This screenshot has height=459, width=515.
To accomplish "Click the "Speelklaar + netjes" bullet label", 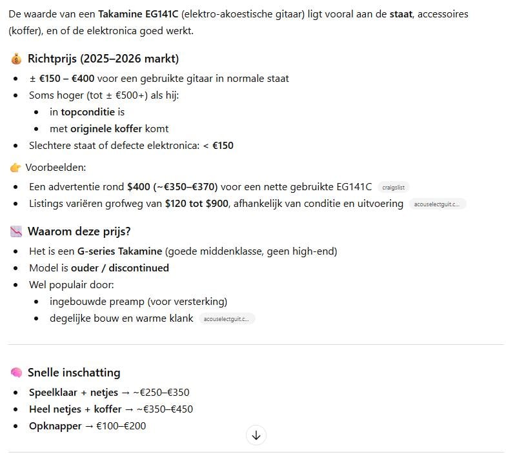I will point(74,393).
